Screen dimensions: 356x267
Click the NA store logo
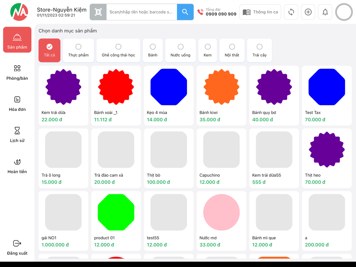[19, 12]
